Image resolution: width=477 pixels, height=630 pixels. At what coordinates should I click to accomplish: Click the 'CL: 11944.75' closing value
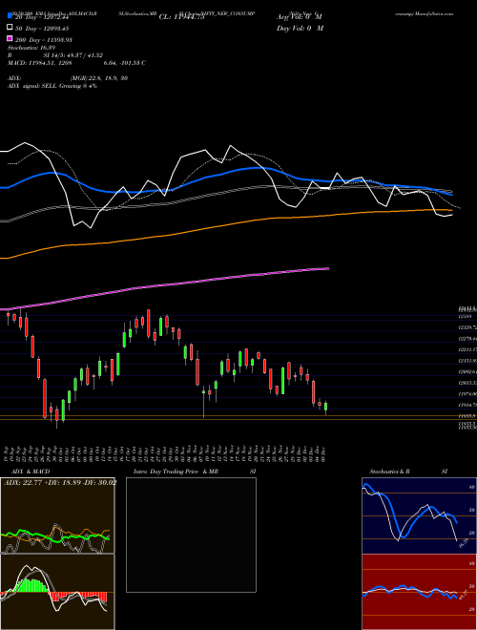tap(184, 17)
